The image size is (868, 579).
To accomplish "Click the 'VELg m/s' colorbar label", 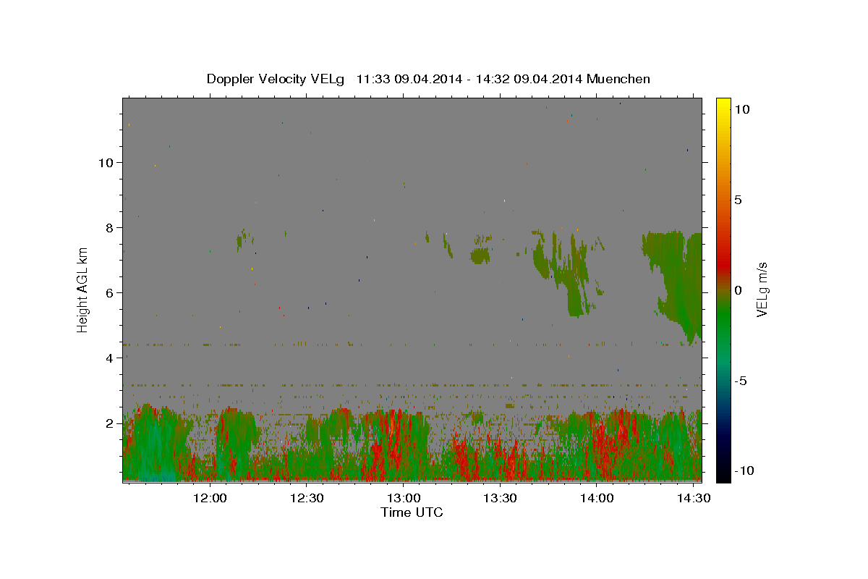I will click(x=762, y=289).
